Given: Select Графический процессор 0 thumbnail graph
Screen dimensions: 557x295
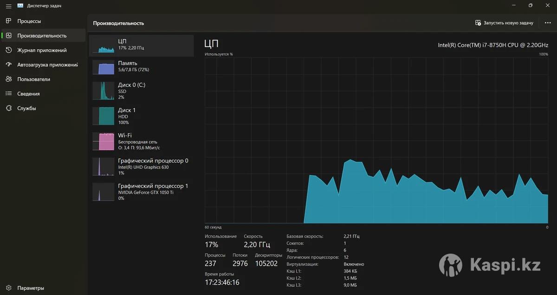Looking at the screenshot, I should 103,166.
